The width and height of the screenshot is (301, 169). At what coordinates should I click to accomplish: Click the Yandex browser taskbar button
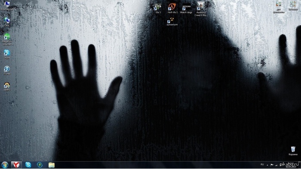click(16, 165)
